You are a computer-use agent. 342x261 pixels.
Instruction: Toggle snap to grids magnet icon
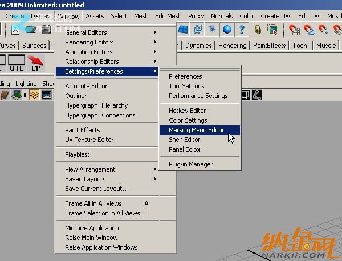294,29
